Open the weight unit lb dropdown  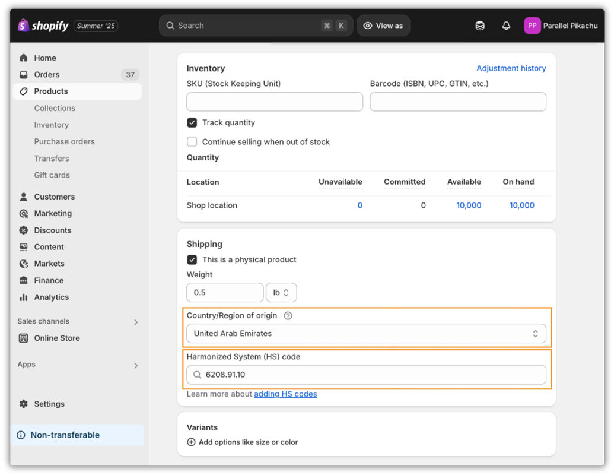coord(281,292)
